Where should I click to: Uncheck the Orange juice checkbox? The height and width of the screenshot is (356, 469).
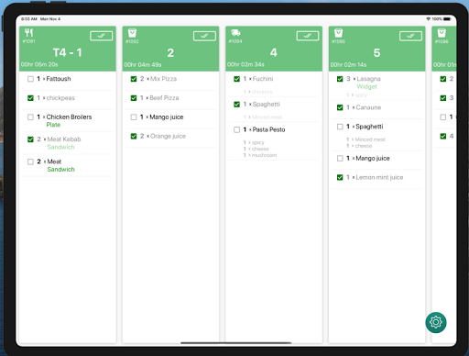click(134, 136)
